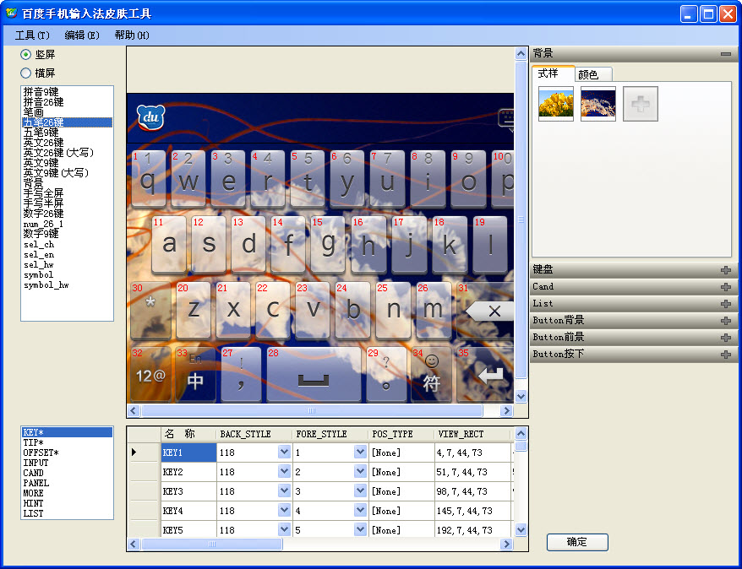Image resolution: width=742 pixels, height=569 pixels.
Task: Open BACK_STYLE dropdown for KEY1 row
Action: [x=284, y=452]
